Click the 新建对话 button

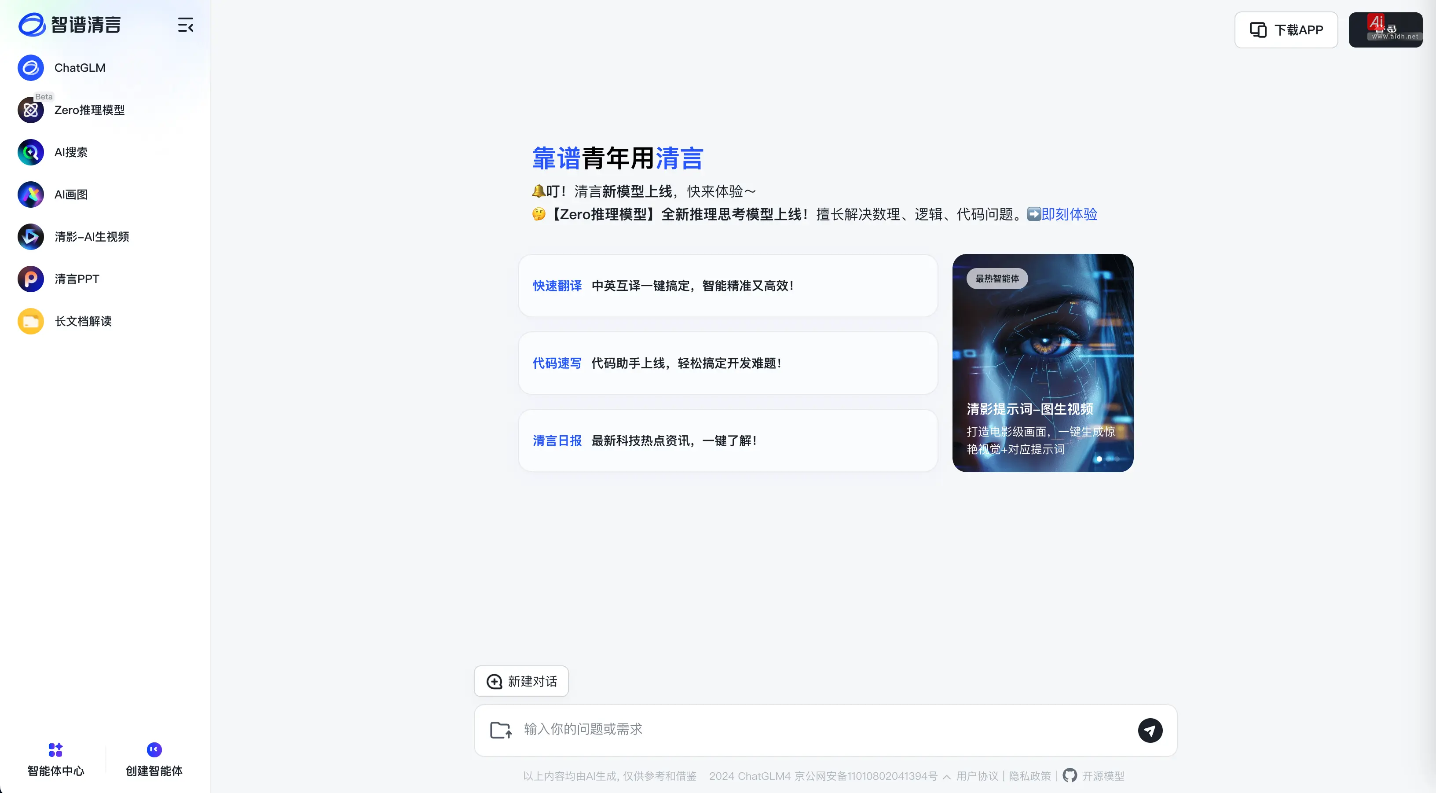pos(521,682)
